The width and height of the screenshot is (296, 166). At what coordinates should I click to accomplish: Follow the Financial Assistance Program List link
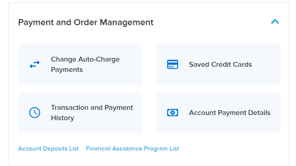pos(132,149)
